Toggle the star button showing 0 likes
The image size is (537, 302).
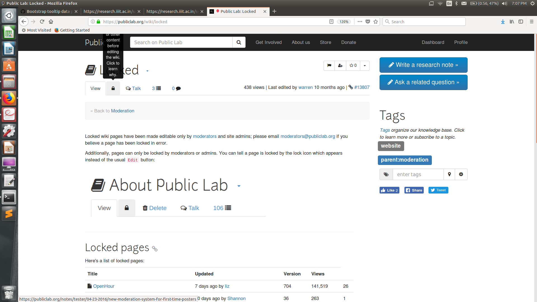pyautogui.click(x=353, y=65)
